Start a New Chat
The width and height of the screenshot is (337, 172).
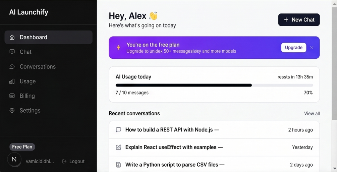coord(299,20)
